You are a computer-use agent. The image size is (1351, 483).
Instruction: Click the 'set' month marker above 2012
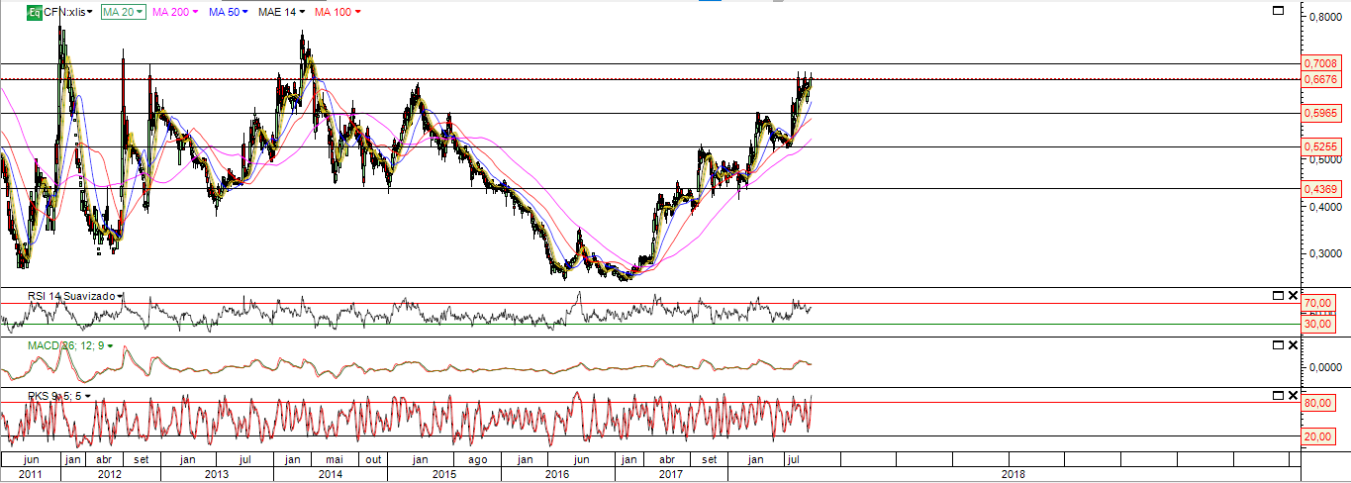[x=141, y=460]
